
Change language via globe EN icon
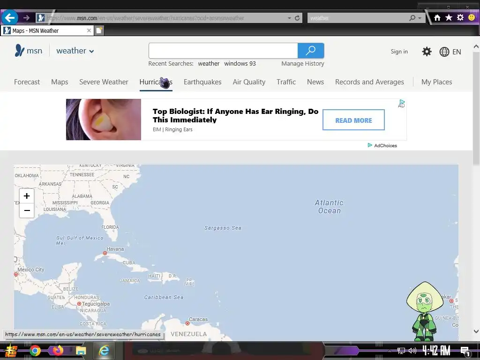(x=450, y=52)
